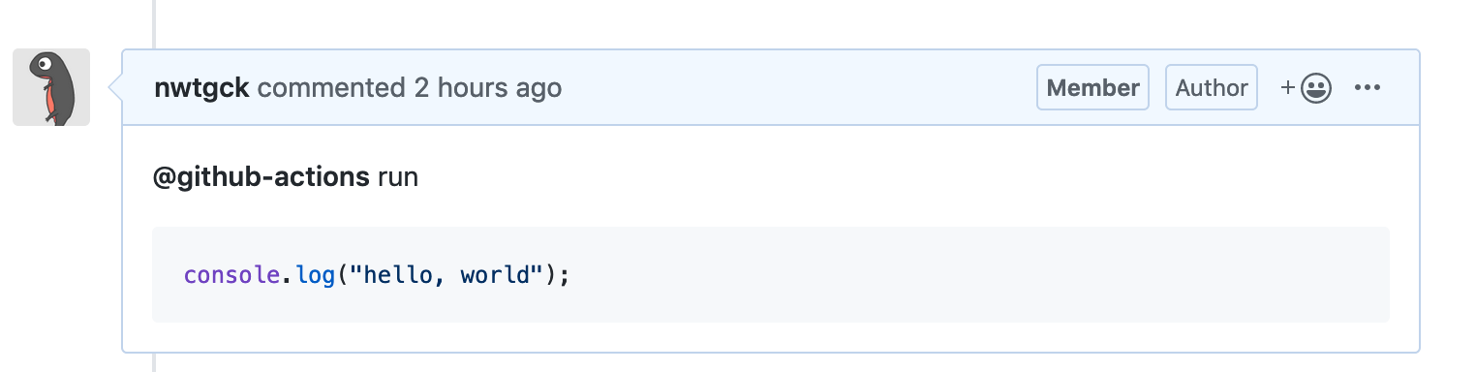
Task: Click empty space inside the gray code block
Action: click(969, 275)
